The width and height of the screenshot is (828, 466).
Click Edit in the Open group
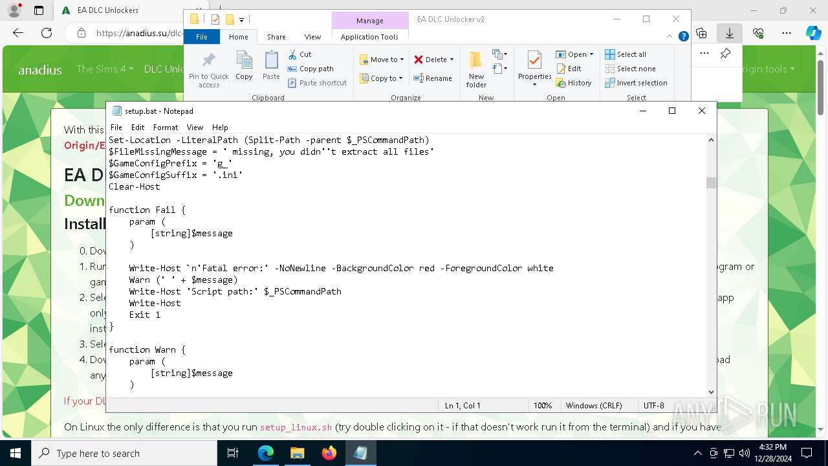[569, 69]
